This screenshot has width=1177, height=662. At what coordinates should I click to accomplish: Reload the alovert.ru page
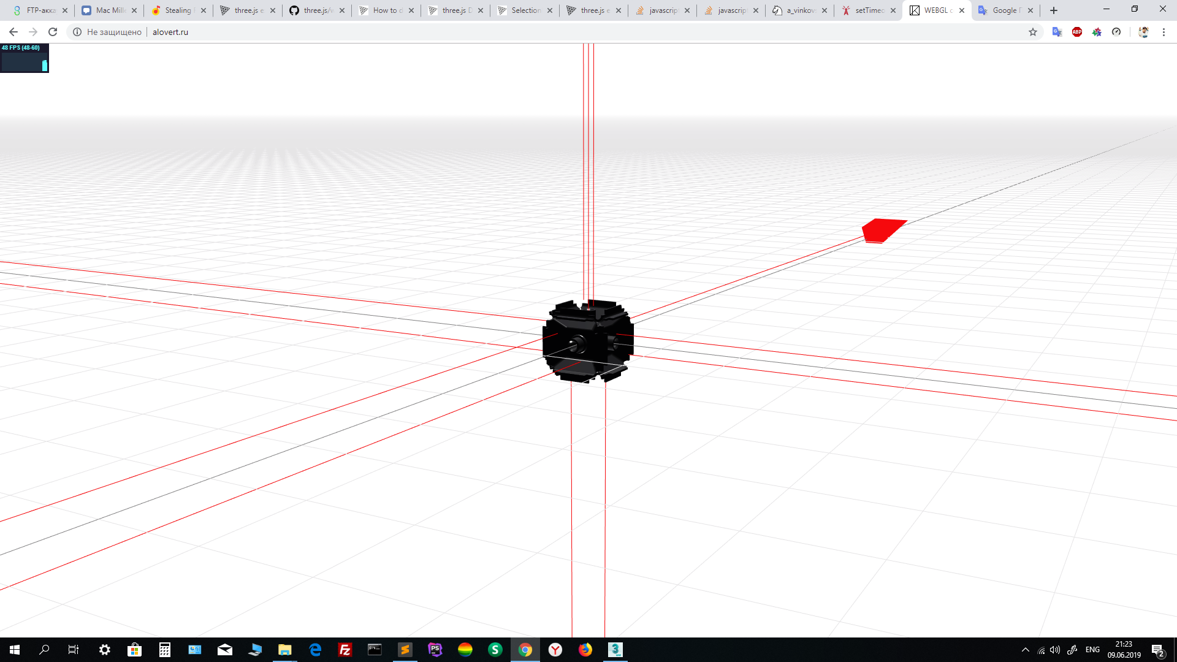tap(53, 32)
